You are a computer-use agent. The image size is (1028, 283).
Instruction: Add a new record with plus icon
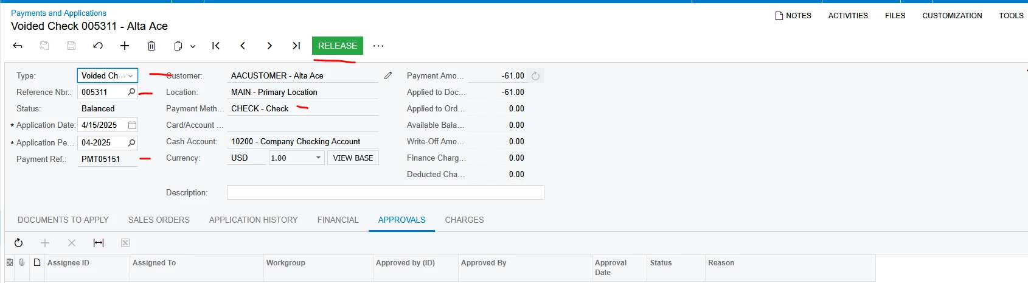point(125,46)
